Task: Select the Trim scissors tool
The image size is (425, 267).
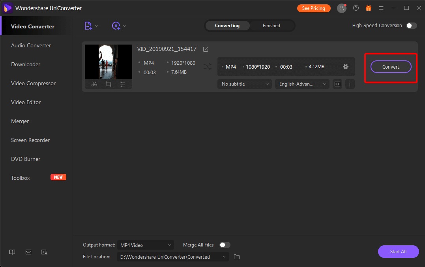Action: [94, 84]
